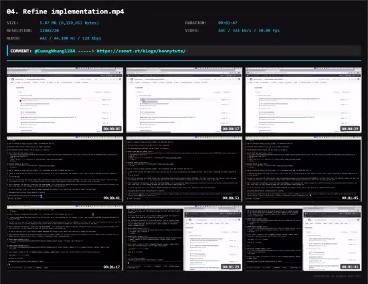Click the @CuongNhung1234 username text
368x284 pixels.
pyautogui.click(x=55, y=51)
